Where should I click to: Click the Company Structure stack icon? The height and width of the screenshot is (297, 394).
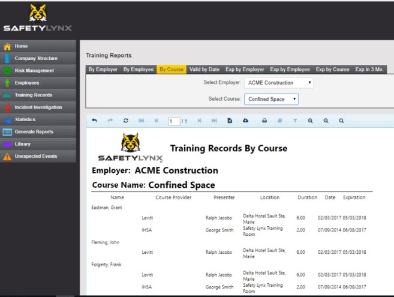[x=7, y=58]
